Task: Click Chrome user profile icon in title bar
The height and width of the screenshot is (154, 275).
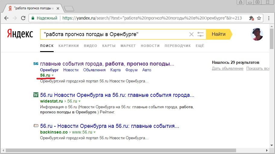Action: click(x=240, y=2)
